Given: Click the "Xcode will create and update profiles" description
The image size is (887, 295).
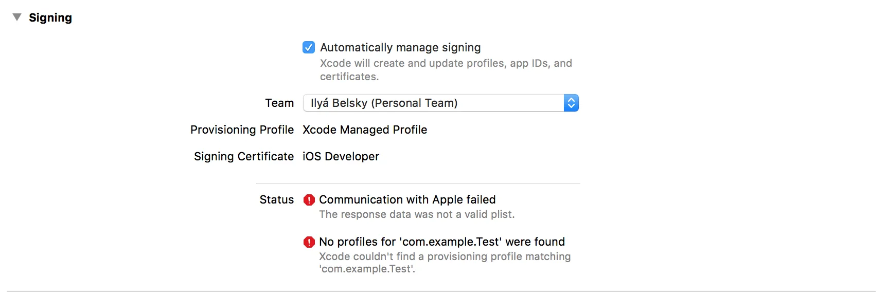Looking at the screenshot, I should (446, 63).
